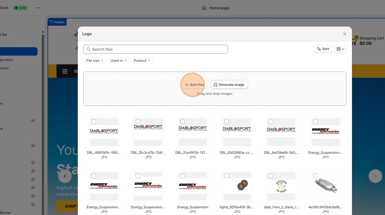
Task: Open the hamburger menu icon in preview
Action: point(65,71)
